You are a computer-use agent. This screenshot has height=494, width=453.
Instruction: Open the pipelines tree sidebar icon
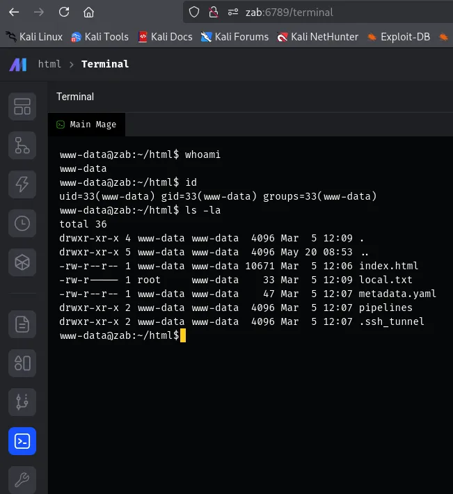coord(22,145)
